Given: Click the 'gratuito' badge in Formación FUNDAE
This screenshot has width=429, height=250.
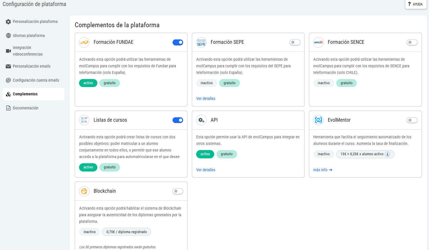Looking at the screenshot, I should tap(110, 83).
